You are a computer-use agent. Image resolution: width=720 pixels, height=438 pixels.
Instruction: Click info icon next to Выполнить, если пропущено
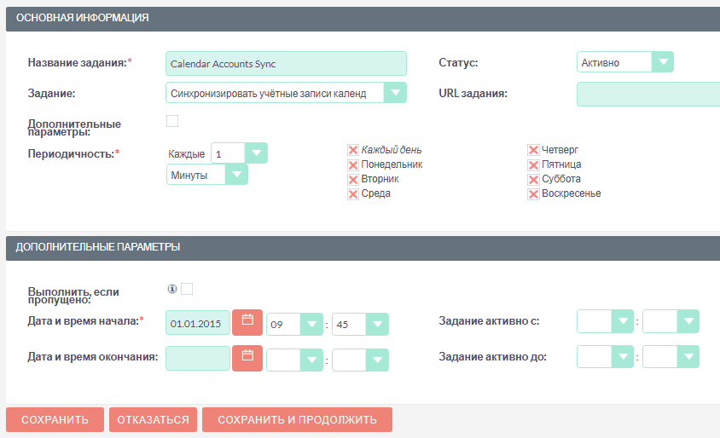tap(172, 290)
